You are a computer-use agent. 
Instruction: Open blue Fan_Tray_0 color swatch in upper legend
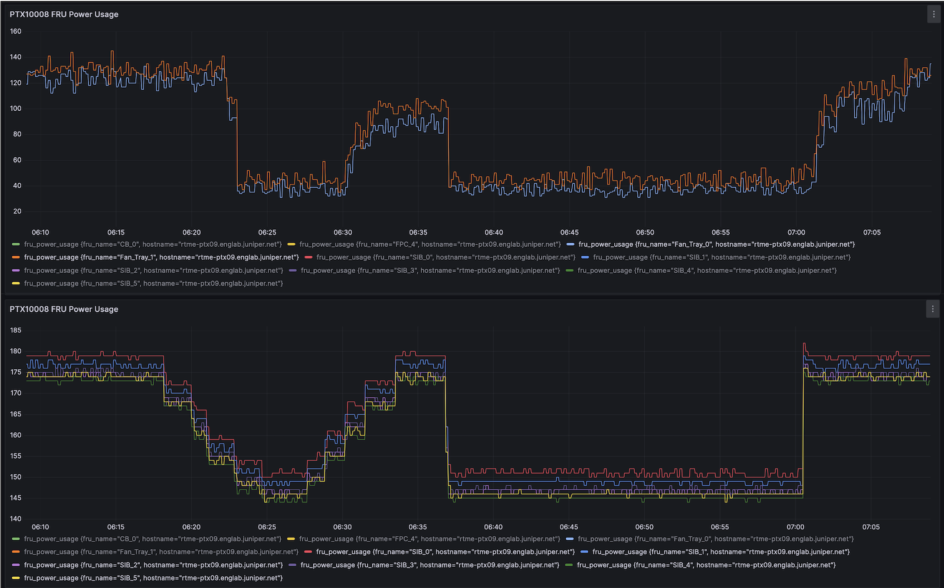pos(570,244)
